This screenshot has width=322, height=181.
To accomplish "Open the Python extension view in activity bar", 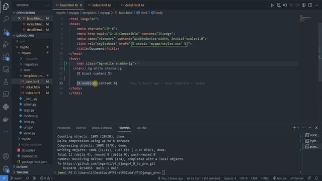I will coord(6,107).
